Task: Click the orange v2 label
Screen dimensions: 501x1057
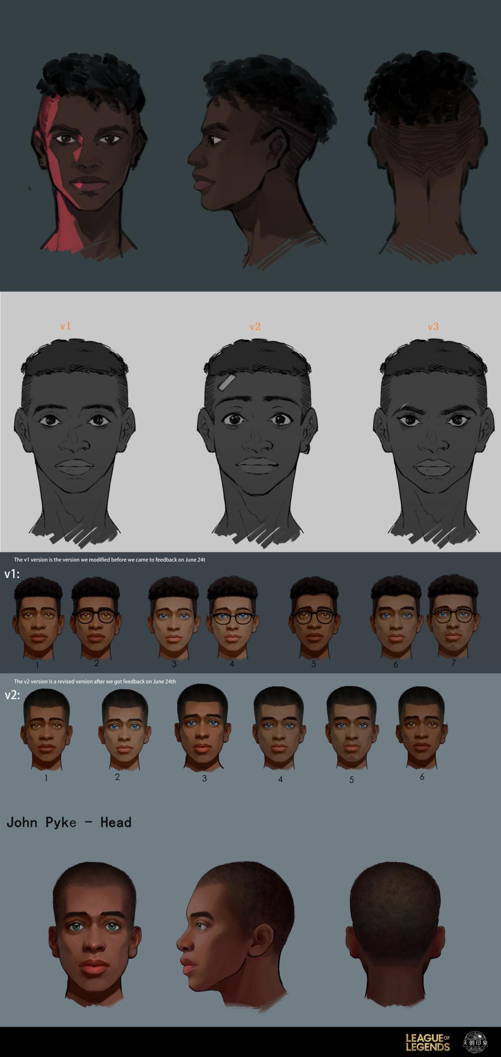Action: [x=255, y=327]
